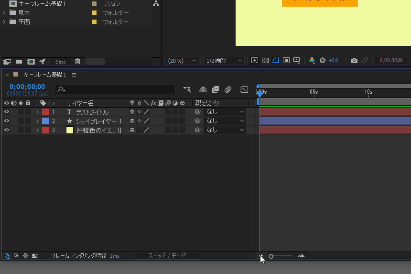Close the キーフレーム基礎1 timeline tab
The image size is (411, 274).
coord(7,75)
